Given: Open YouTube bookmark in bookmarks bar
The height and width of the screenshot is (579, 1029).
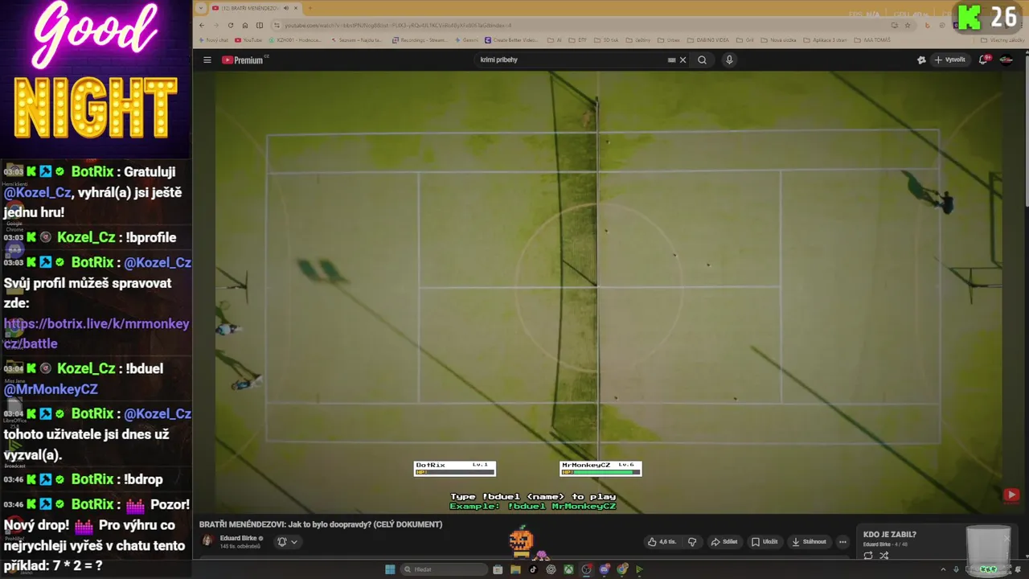Looking at the screenshot, I should 248,40.
